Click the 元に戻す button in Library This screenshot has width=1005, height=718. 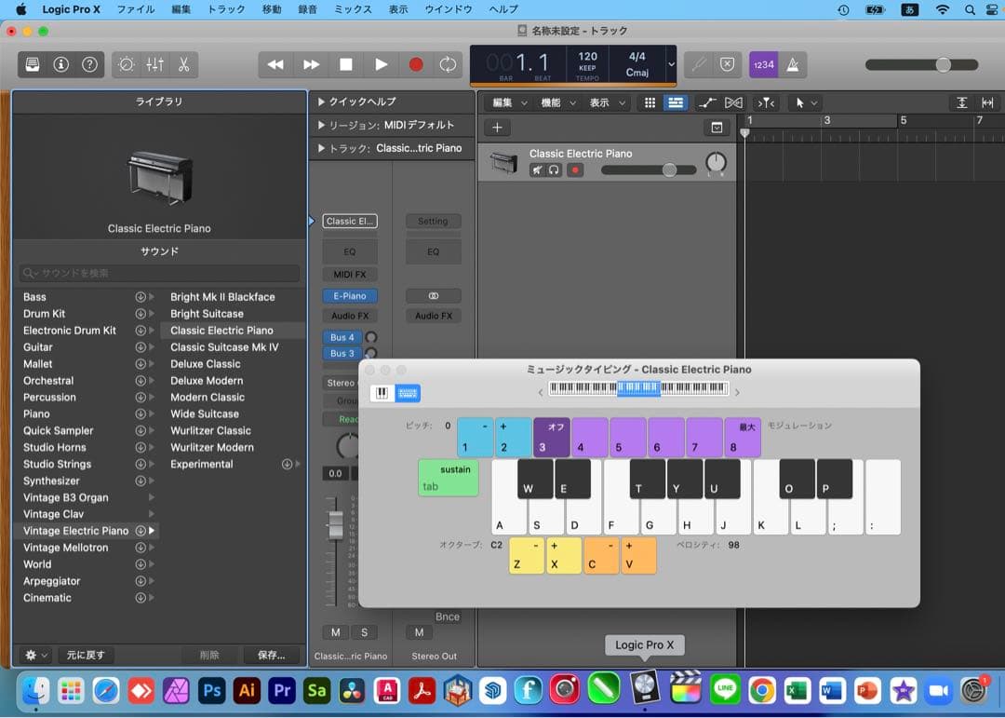pyautogui.click(x=86, y=655)
